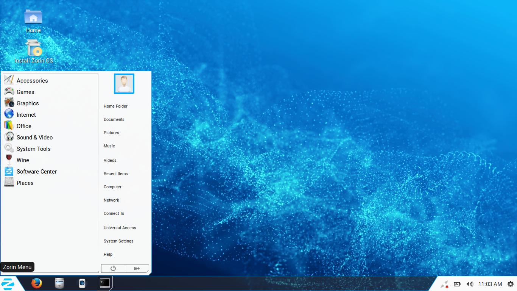Choose Connect To in the menu

114,213
